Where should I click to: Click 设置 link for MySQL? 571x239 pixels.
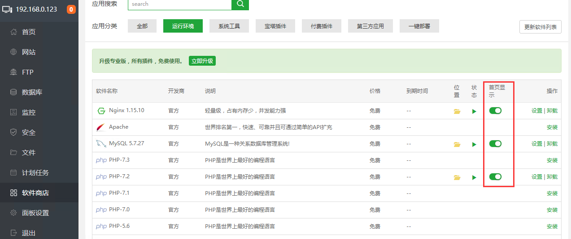tap(537, 144)
